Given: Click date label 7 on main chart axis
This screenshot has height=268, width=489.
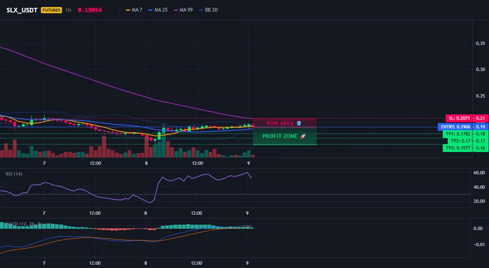Looking at the screenshot, I should click(44, 163).
